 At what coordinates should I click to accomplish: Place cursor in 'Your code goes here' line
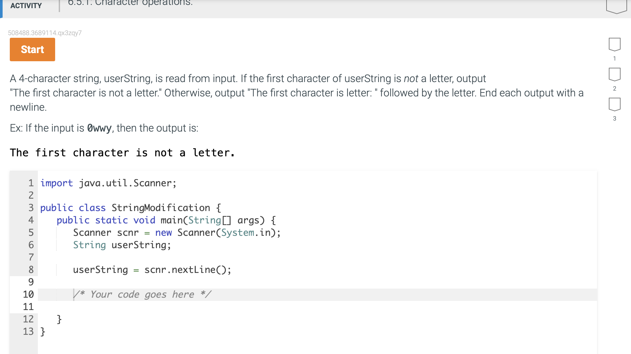(142, 294)
